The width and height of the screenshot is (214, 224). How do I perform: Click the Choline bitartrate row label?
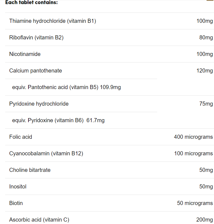pyautogui.click(x=30, y=170)
